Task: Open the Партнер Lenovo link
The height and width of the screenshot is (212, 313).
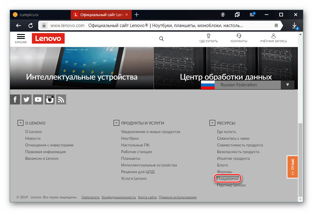Action: (x=231, y=185)
